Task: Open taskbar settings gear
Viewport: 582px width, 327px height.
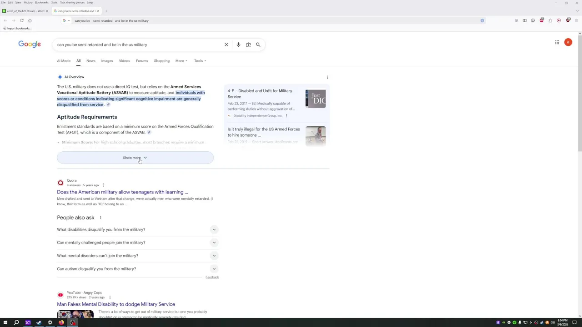Action: click(50, 322)
